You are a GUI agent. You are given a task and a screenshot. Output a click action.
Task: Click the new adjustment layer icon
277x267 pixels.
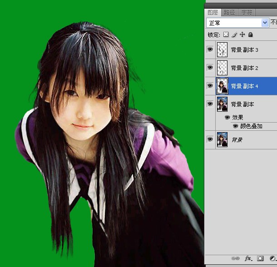pyautogui.click(x=272, y=258)
